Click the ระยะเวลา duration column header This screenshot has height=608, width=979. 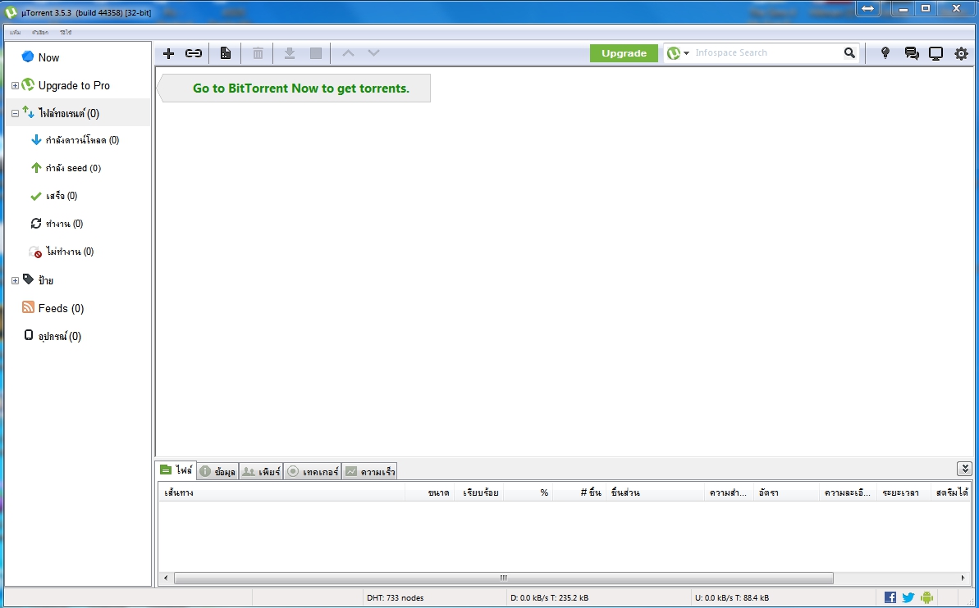pos(903,492)
